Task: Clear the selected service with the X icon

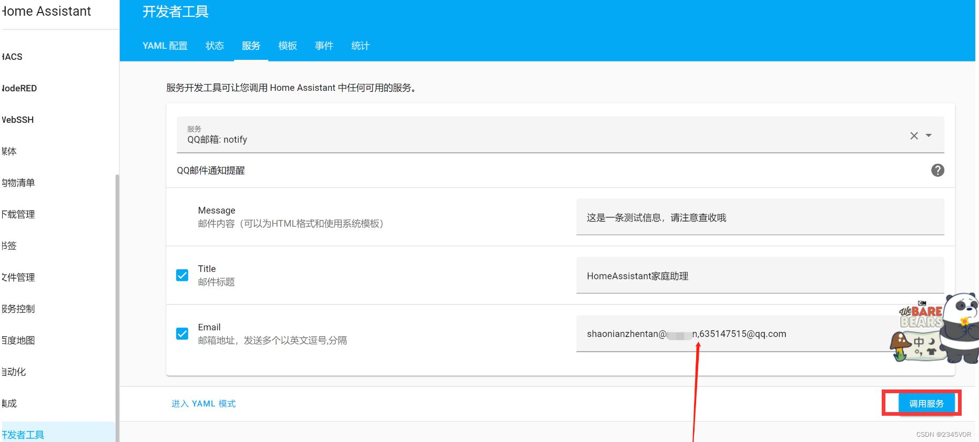Action: pyautogui.click(x=914, y=136)
